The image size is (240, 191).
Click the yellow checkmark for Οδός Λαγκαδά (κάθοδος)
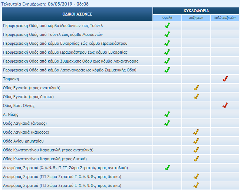point(196,132)
